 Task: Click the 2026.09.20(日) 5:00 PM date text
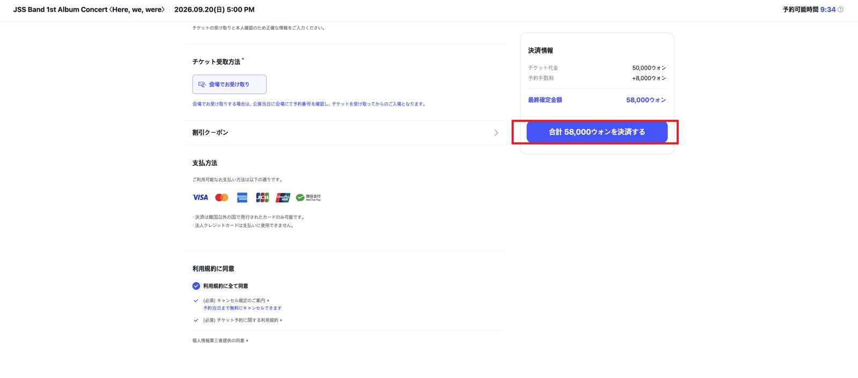pos(214,10)
